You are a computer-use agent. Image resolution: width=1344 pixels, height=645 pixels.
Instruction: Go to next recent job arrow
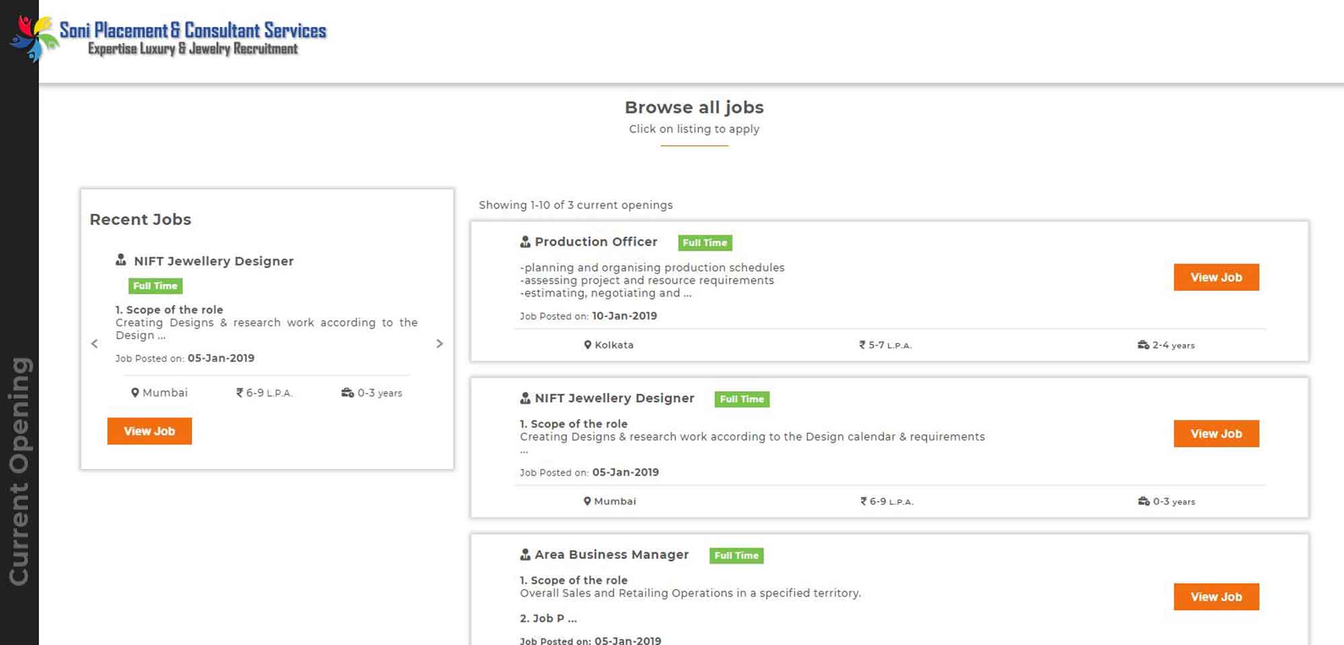[439, 343]
